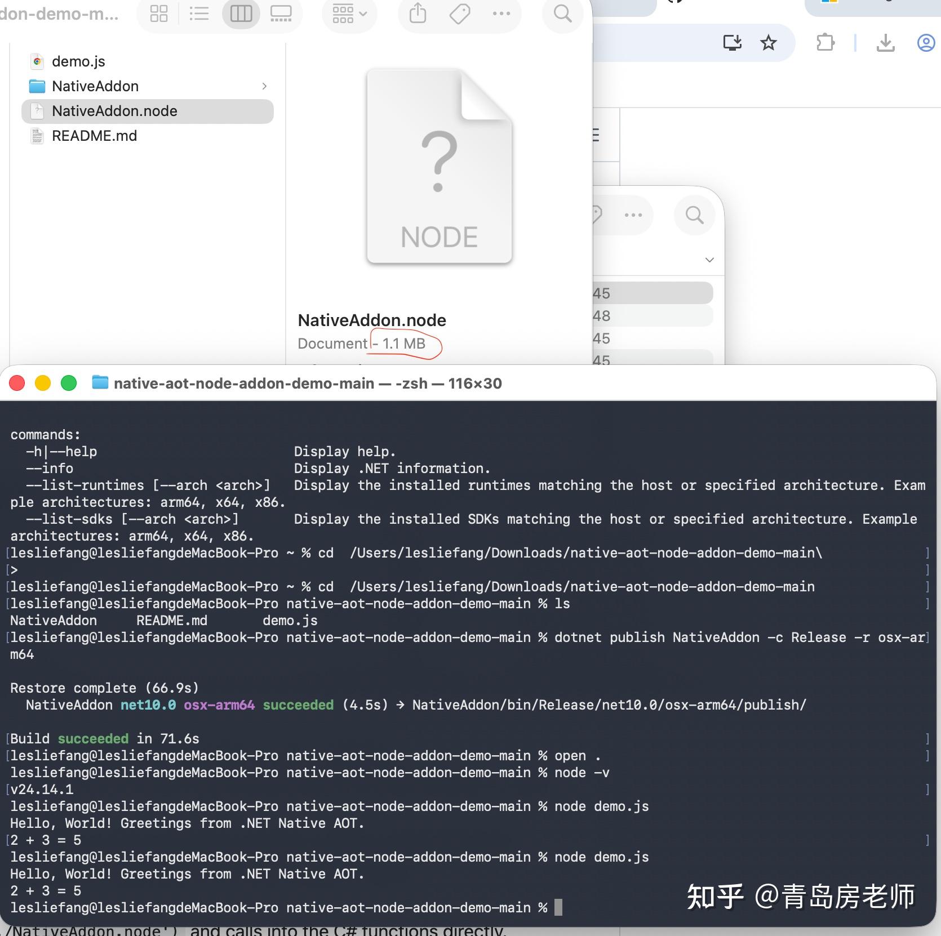Select row 48 in background window list
The image size is (941, 936).
653,316
